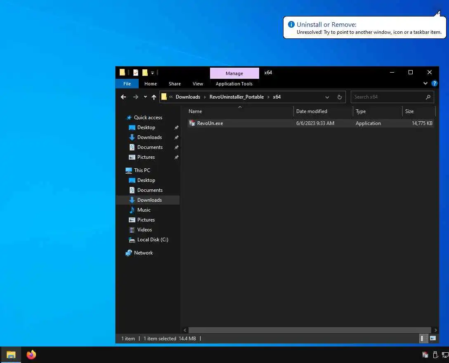449x363 pixels.
Task: Open Downloads under This PC
Action: 149,200
